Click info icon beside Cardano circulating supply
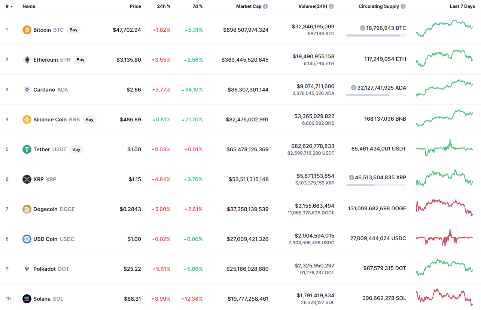 pyautogui.click(x=354, y=88)
